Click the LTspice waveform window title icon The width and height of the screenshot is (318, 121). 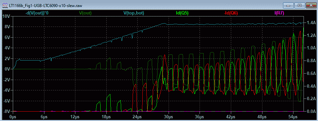pyautogui.click(x=5, y=5)
